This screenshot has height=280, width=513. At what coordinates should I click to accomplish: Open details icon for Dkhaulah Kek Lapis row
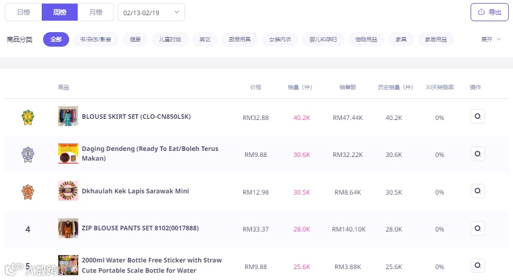click(477, 191)
